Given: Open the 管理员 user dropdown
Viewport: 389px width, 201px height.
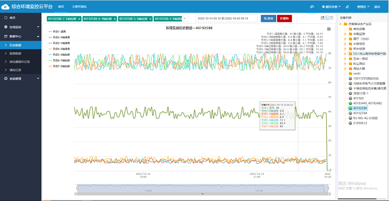Looking at the screenshot, I should coord(363,7).
